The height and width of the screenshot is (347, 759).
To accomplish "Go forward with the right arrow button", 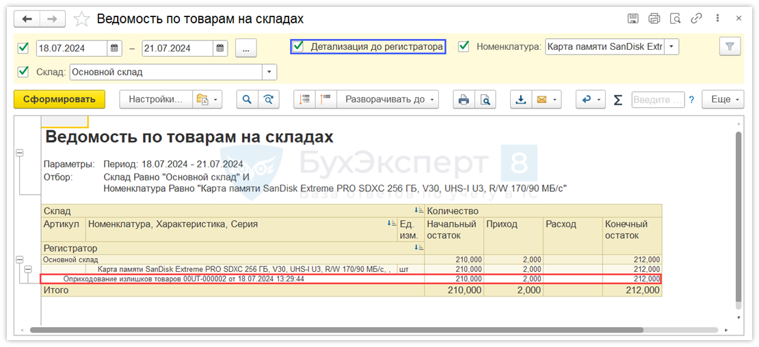I will pos(52,19).
